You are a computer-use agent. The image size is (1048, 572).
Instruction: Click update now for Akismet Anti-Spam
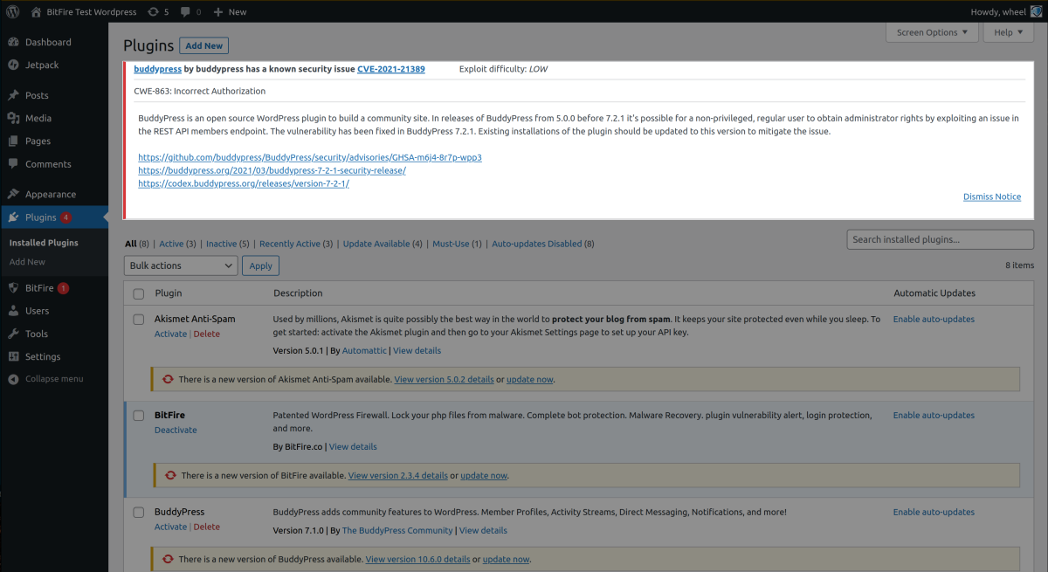point(529,380)
